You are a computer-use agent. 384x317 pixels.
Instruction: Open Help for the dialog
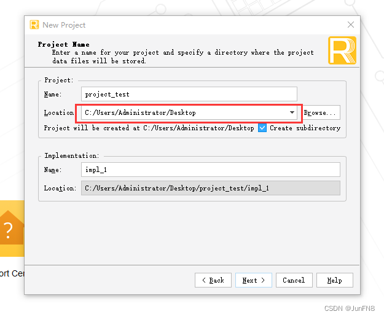tap(334, 280)
